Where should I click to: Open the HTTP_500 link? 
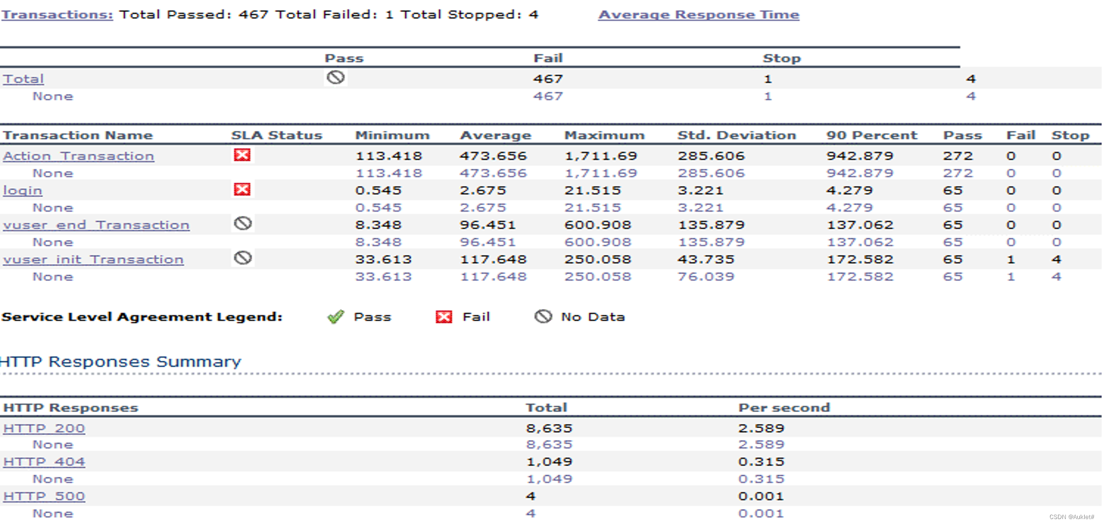44,496
